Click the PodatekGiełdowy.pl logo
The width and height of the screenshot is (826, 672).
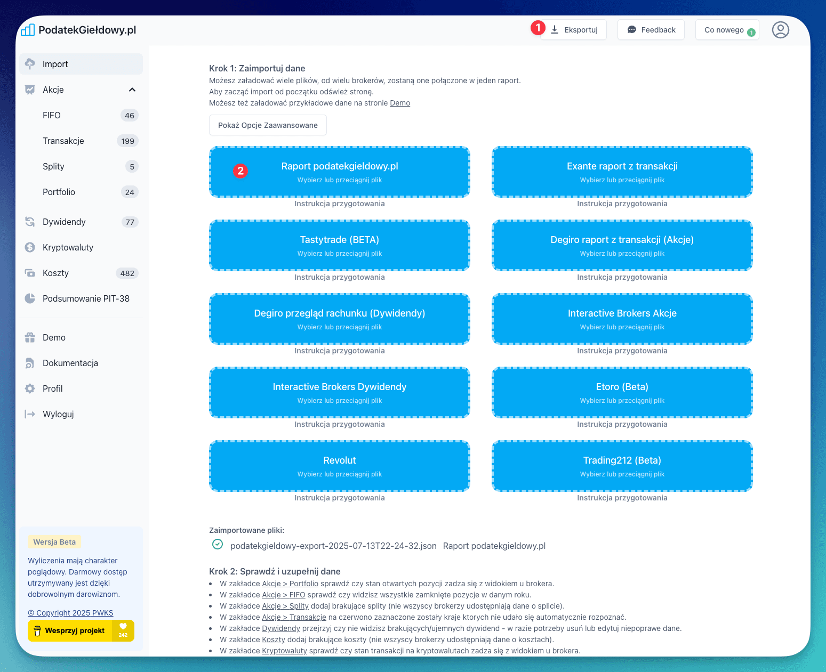79,30
